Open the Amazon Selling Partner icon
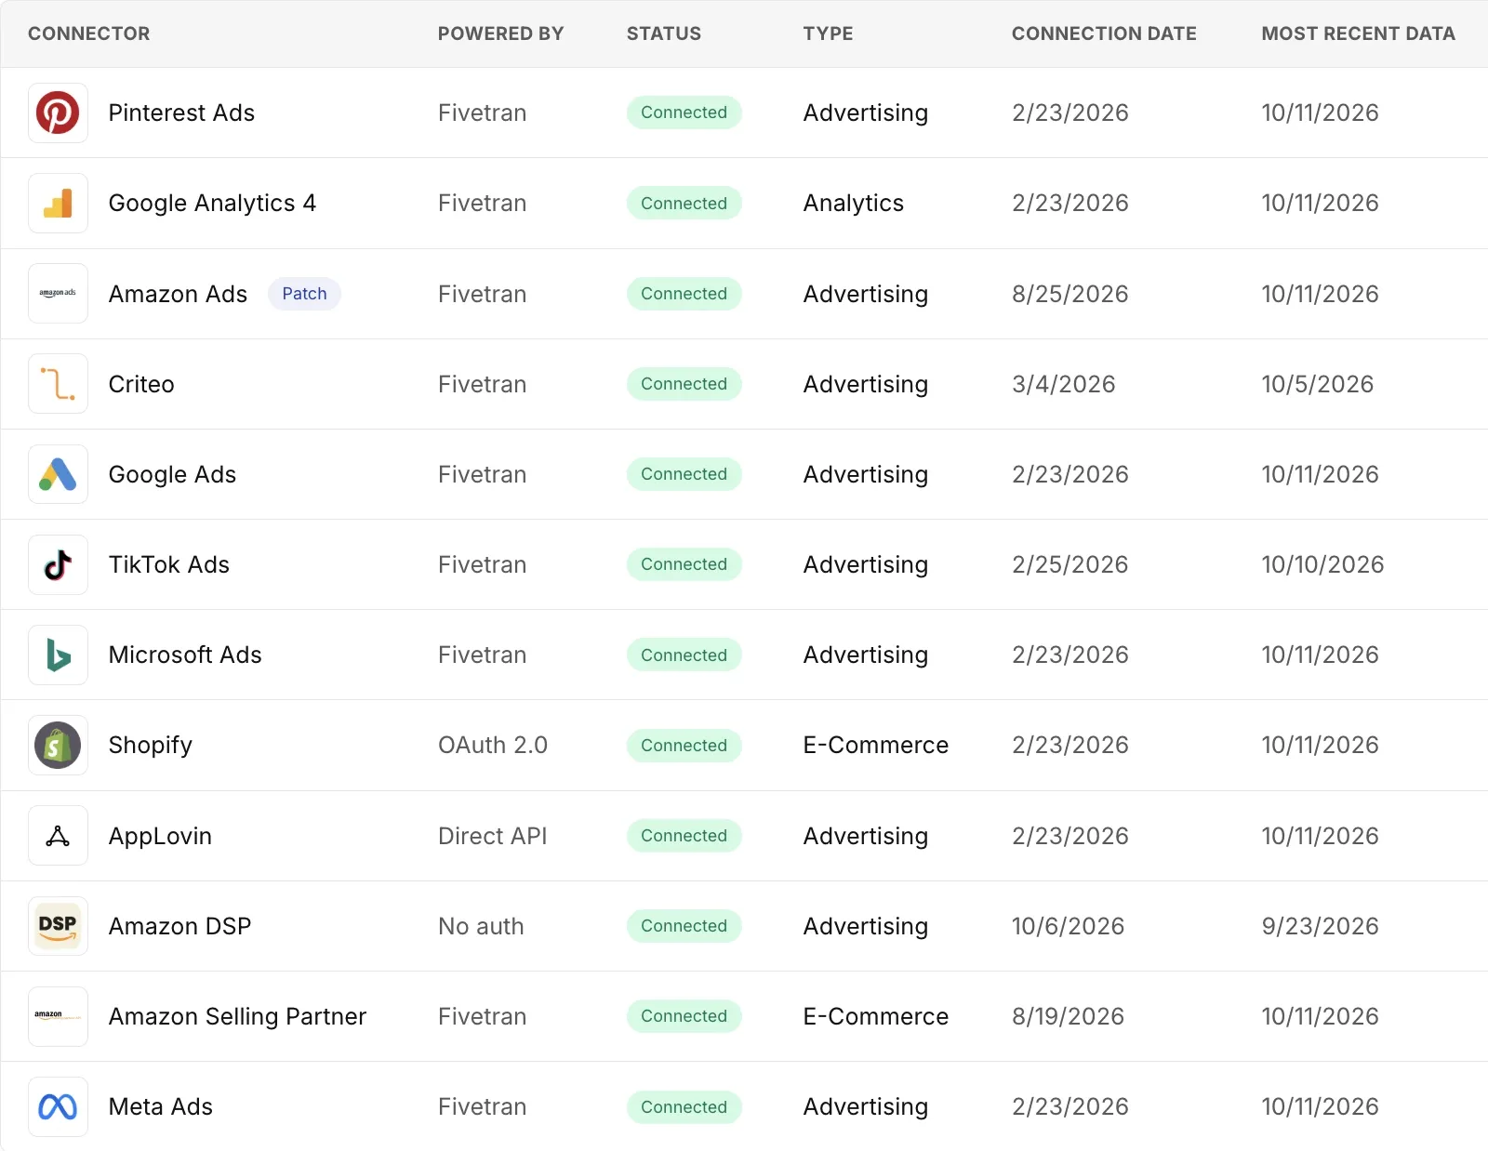This screenshot has height=1151, width=1488. [x=58, y=1016]
